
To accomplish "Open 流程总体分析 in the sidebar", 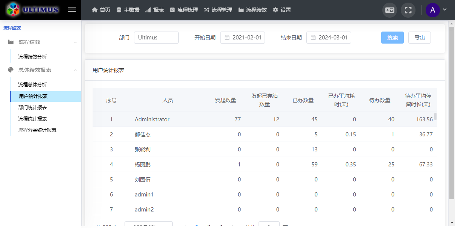I will pos(33,85).
